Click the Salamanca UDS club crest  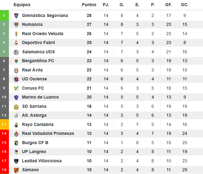click(16, 52)
